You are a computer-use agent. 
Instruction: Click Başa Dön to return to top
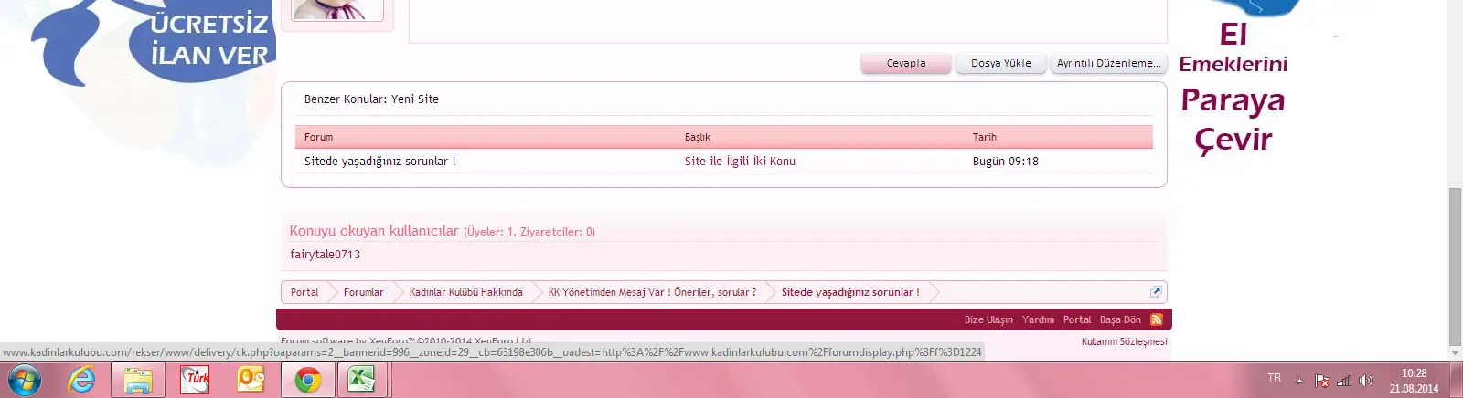[x=1120, y=319]
